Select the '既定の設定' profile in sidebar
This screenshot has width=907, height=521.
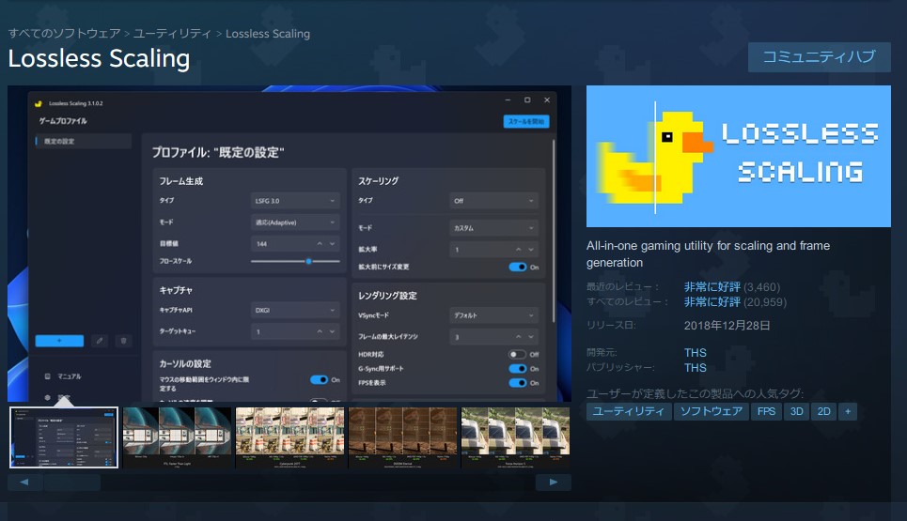point(84,141)
